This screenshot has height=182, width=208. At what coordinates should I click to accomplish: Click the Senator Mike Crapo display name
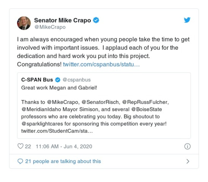tap(63, 20)
